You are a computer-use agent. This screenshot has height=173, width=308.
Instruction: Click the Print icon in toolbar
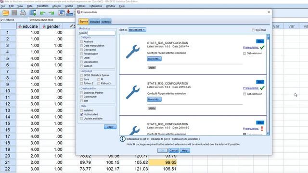pyautogui.click(x=23, y=13)
